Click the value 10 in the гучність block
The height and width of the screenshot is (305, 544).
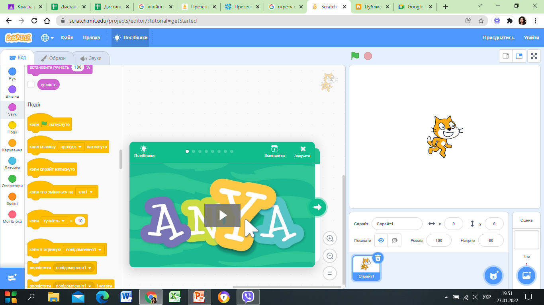80,221
